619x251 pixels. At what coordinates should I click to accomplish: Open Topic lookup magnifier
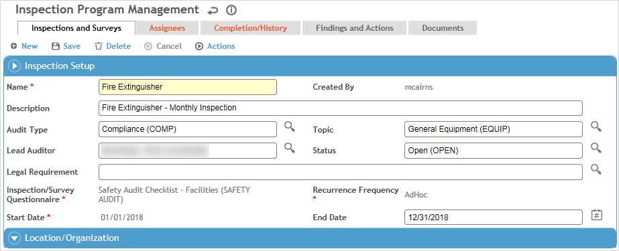point(596,127)
